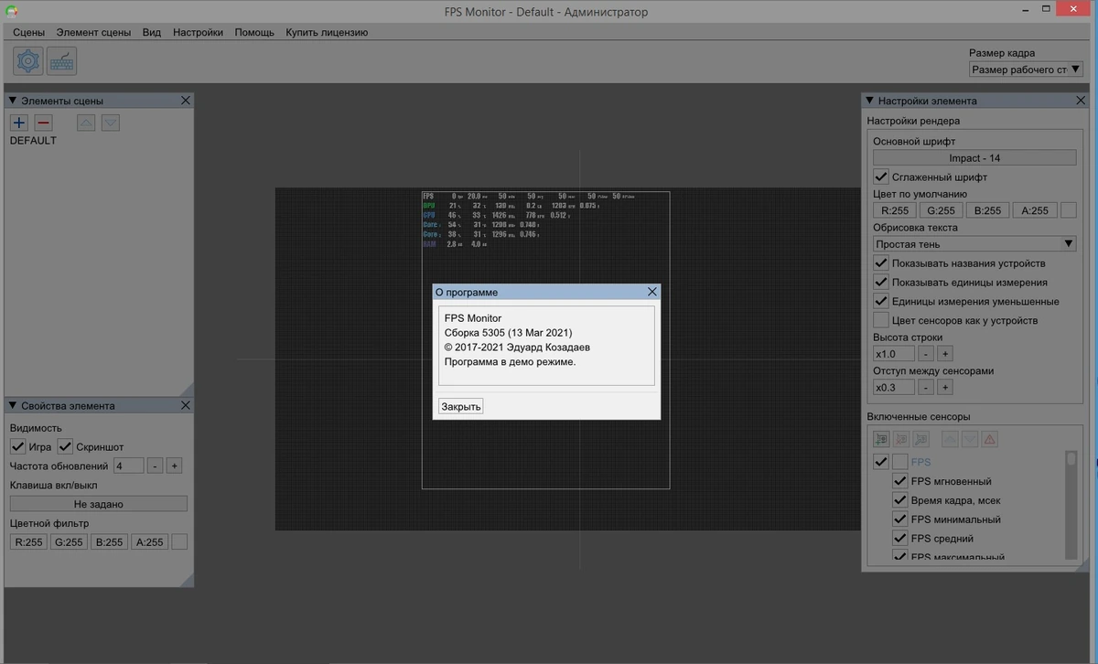The image size is (1098, 664).
Task: Decrease Высота строки with minus button
Action: point(926,354)
